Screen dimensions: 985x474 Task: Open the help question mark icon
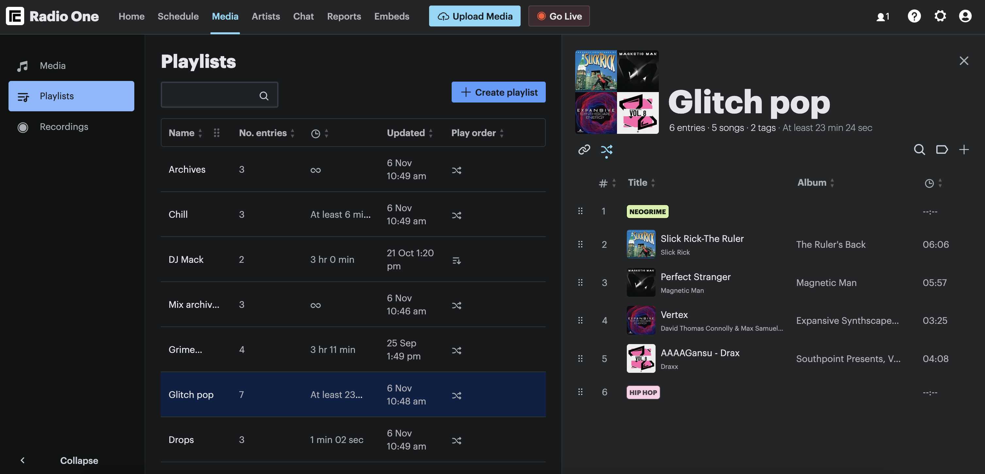[914, 16]
